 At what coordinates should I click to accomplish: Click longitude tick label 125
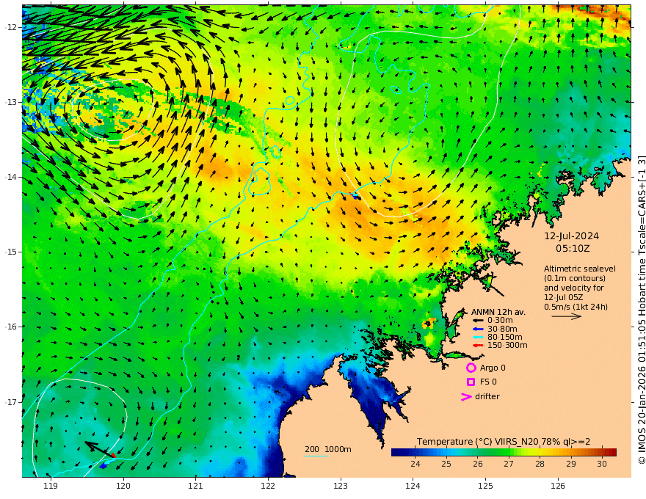486,487
